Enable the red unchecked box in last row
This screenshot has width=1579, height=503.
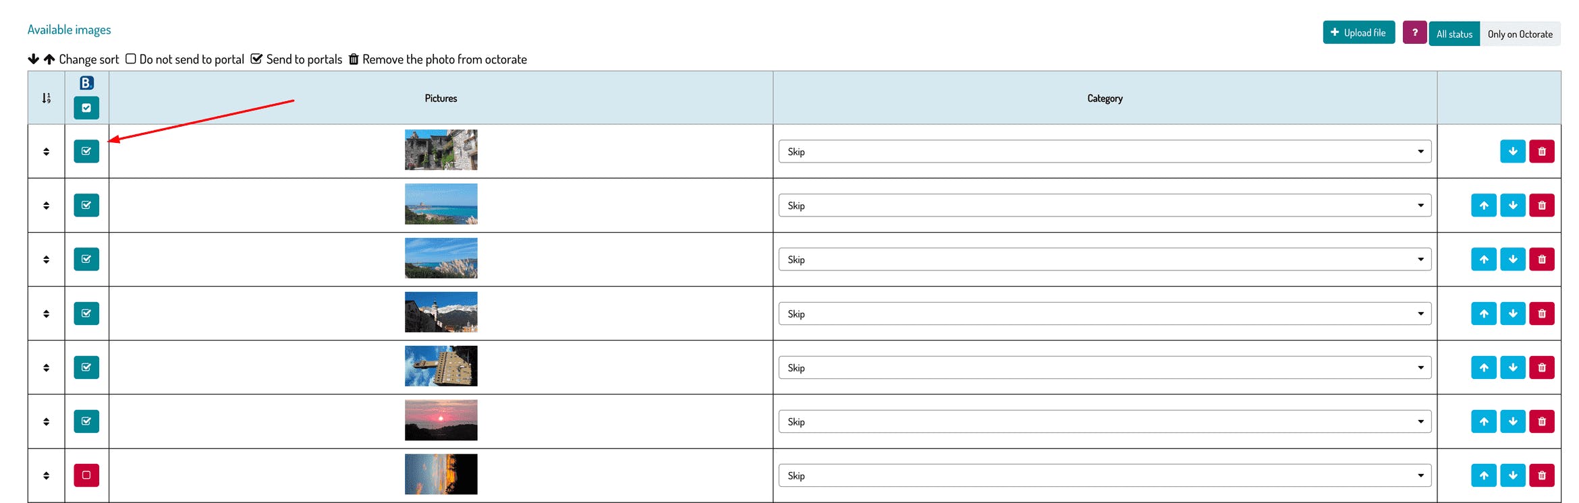click(86, 475)
